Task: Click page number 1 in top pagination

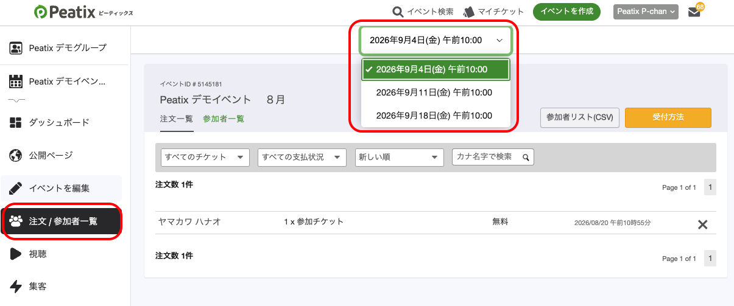Action: 710,187
